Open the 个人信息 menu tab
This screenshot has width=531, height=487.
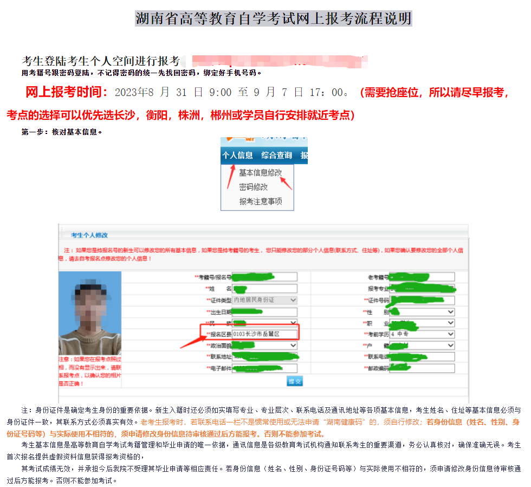[x=237, y=156]
